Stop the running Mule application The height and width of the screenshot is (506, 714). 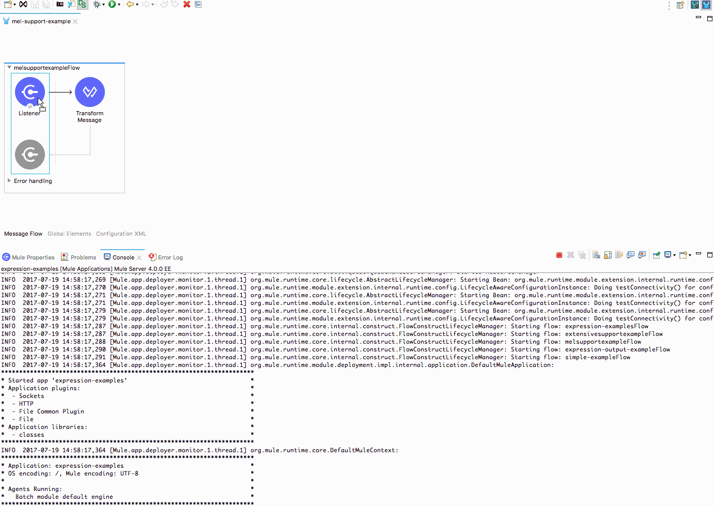coord(559,255)
